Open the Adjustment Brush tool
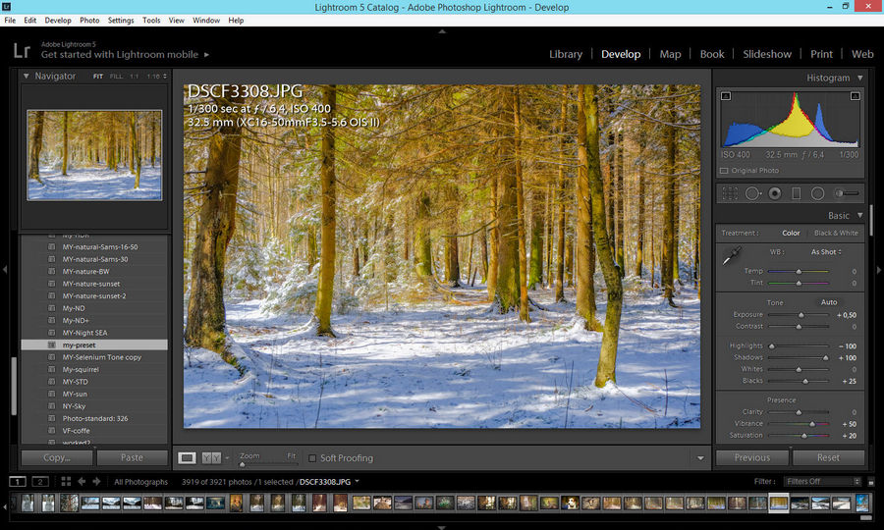The image size is (884, 530). click(x=845, y=194)
